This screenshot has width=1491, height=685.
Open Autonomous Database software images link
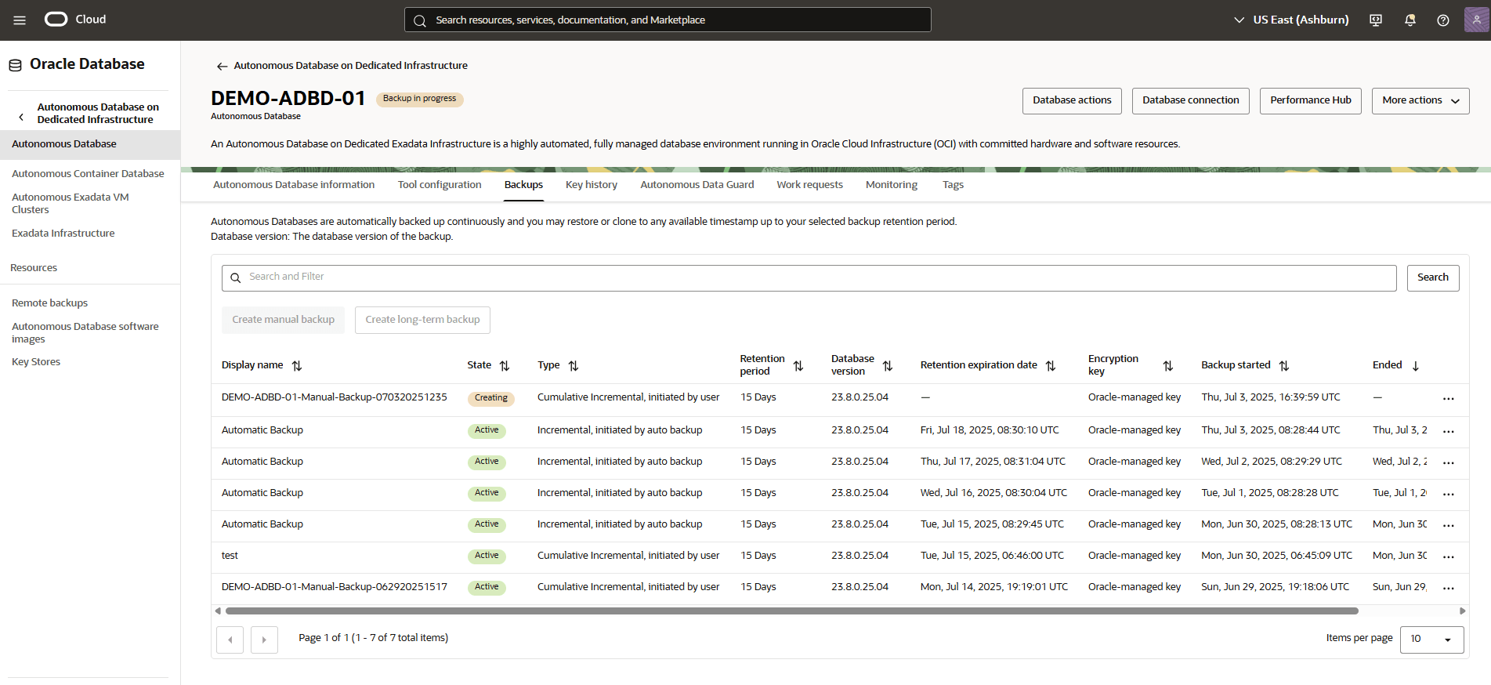[85, 333]
